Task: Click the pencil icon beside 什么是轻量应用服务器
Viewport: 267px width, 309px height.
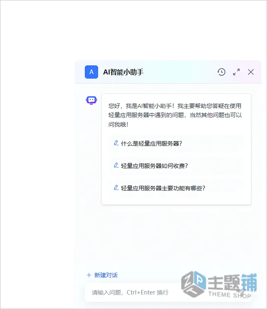Action: click(x=116, y=143)
